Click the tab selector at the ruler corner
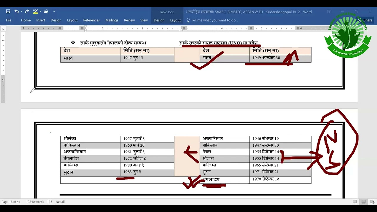 coord(3,29)
